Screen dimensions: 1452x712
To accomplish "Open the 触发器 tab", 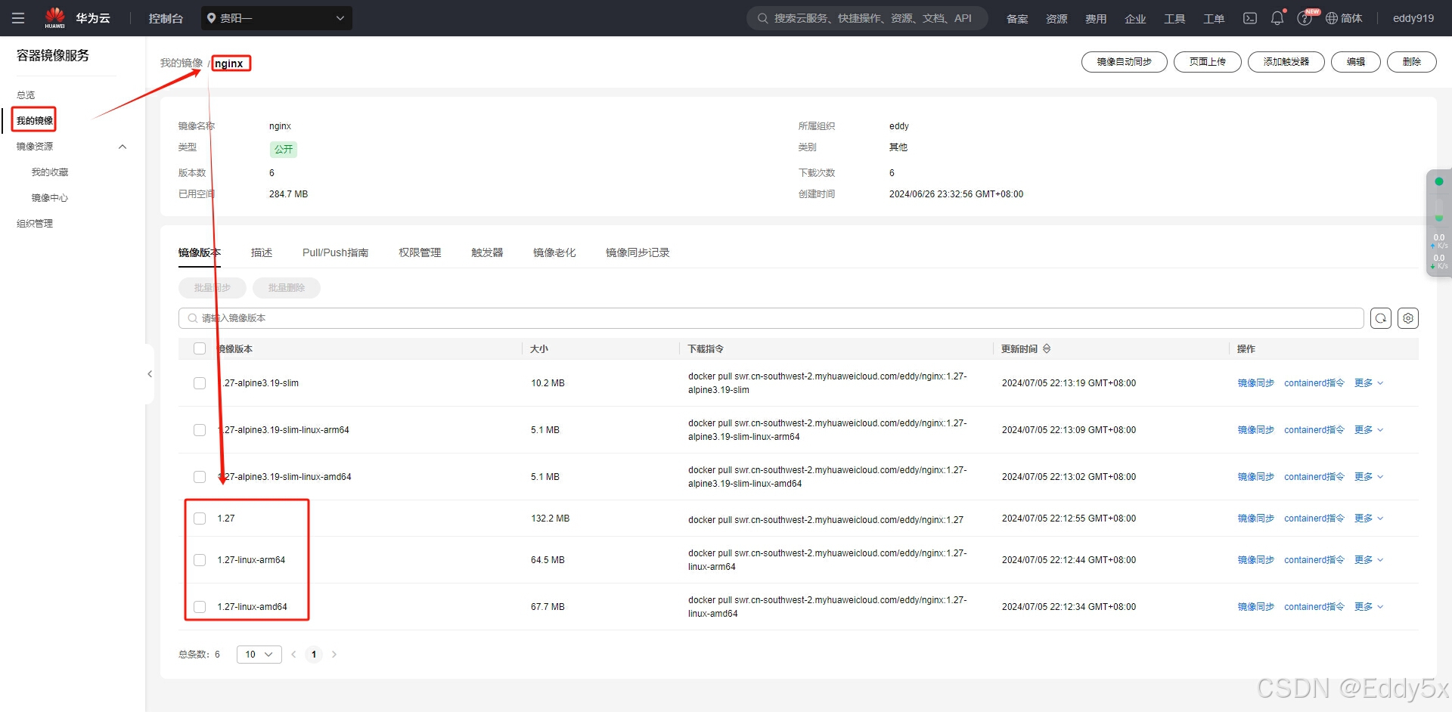I will (x=487, y=252).
